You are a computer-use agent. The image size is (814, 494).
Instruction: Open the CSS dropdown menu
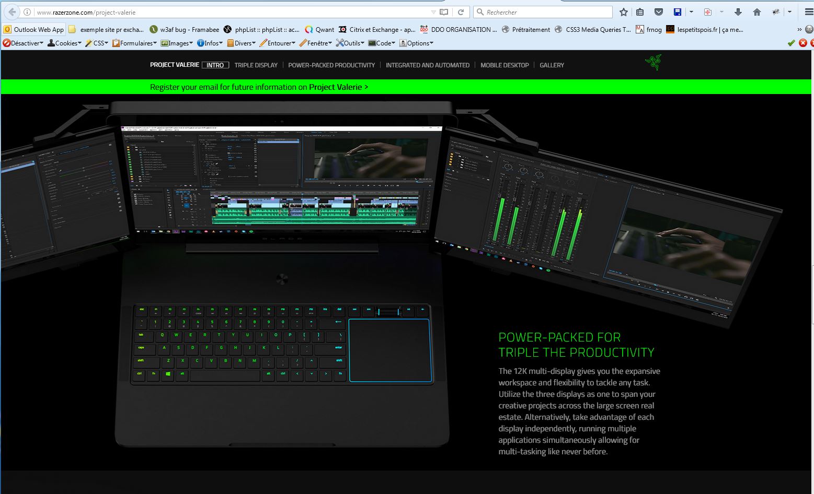point(97,43)
